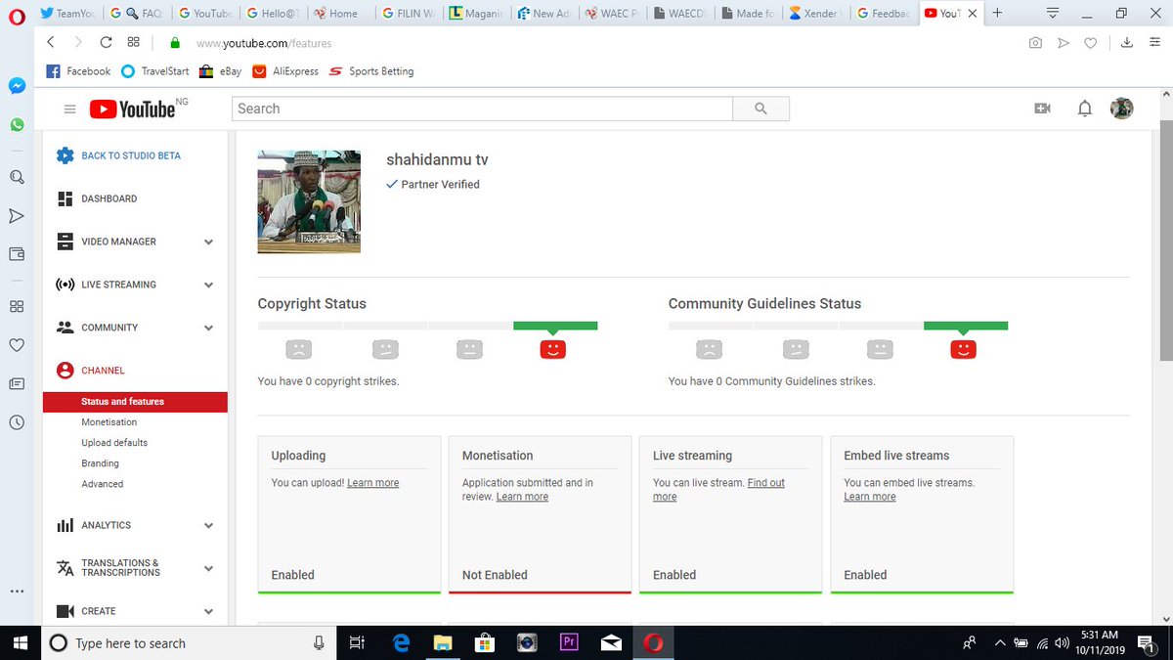
Task: Open the AliExpress bookmark
Action: (285, 71)
